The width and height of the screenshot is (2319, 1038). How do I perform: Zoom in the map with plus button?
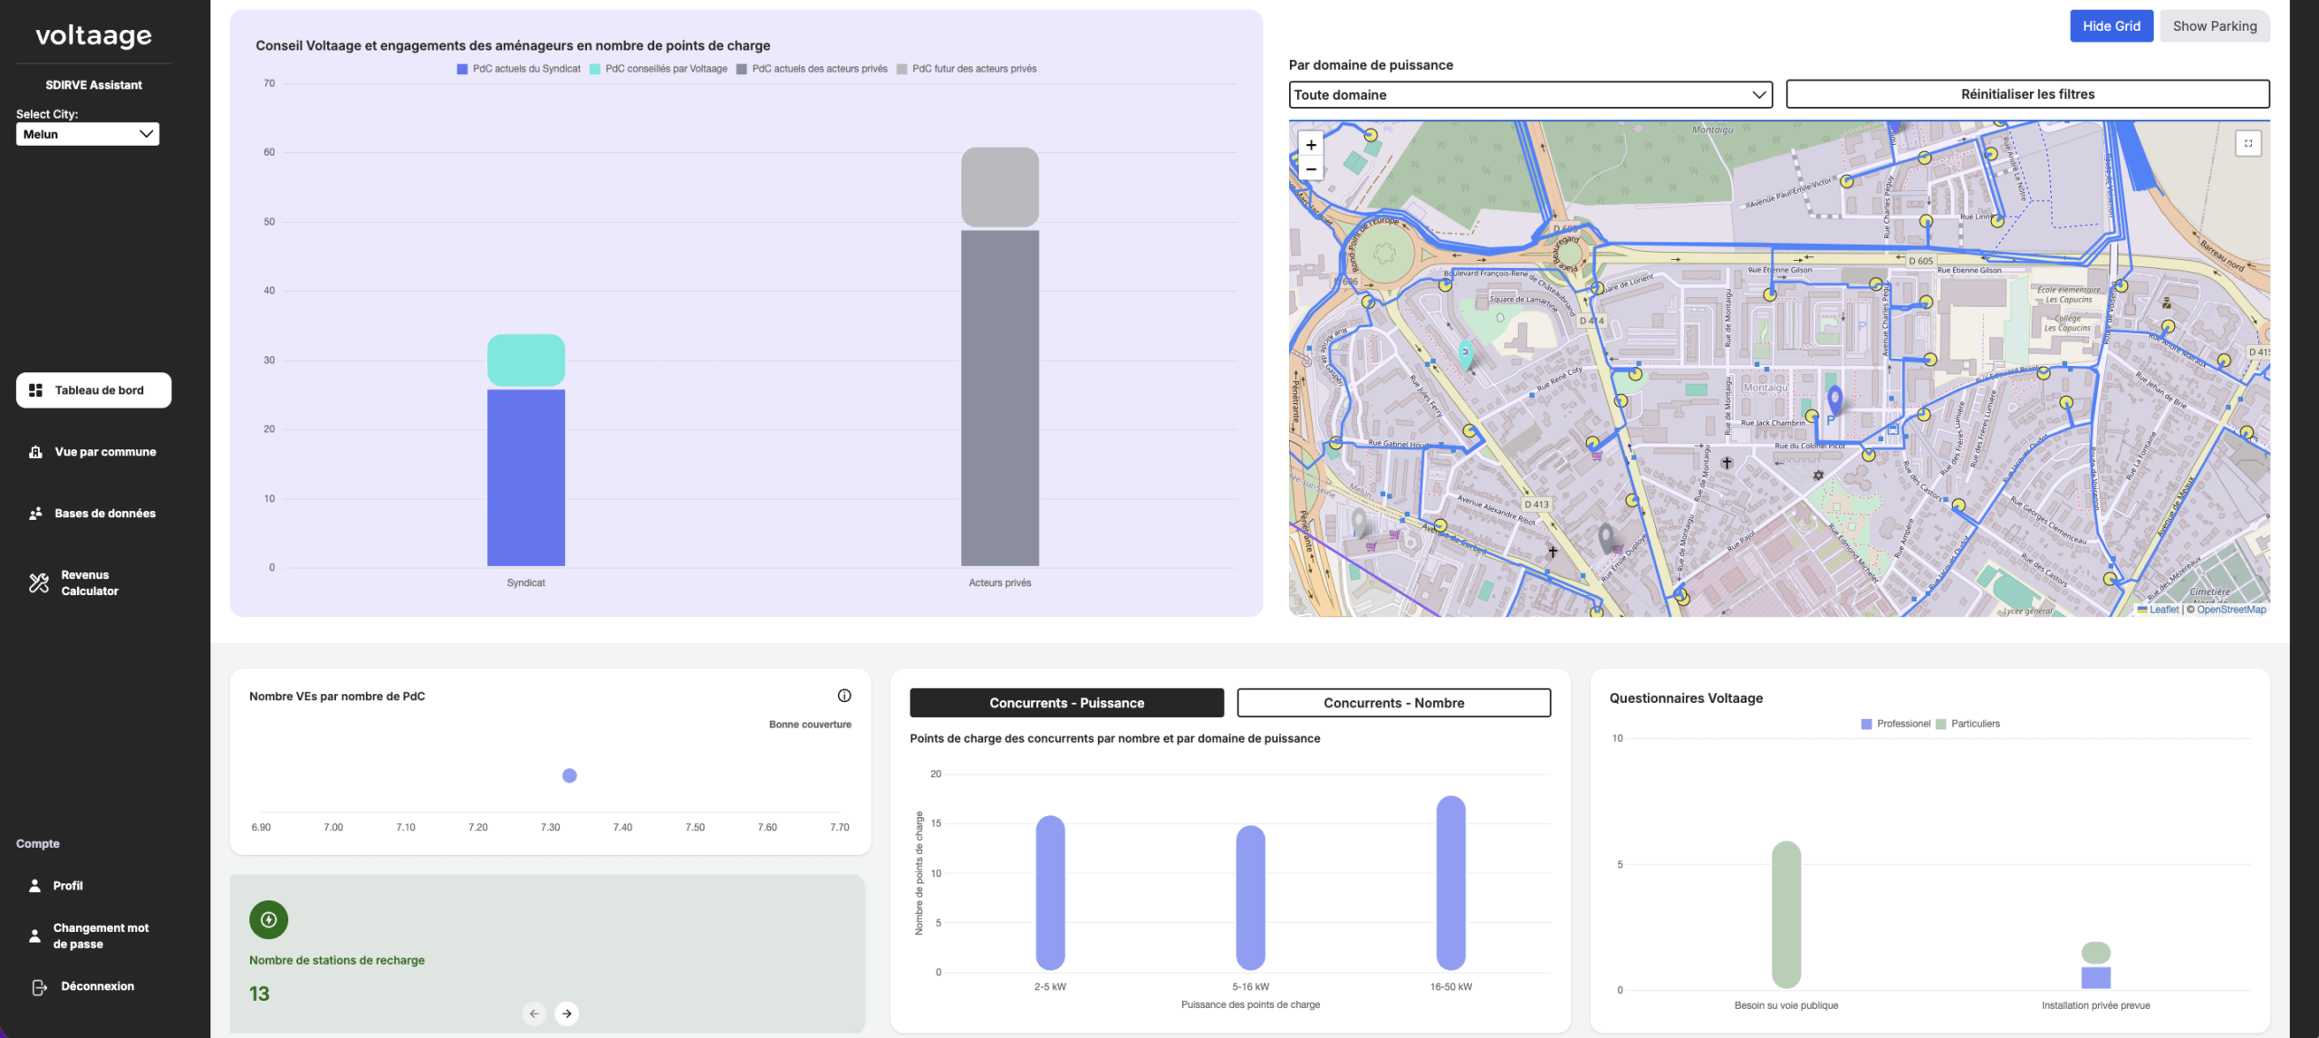[1311, 145]
